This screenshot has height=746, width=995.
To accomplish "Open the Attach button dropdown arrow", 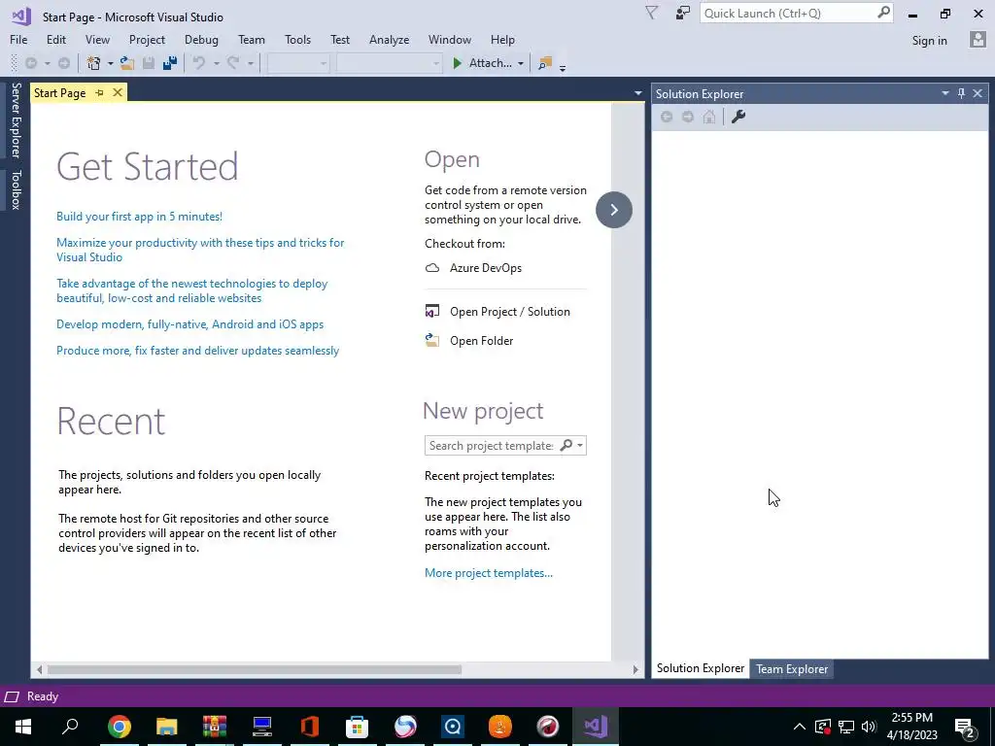I will [x=521, y=63].
